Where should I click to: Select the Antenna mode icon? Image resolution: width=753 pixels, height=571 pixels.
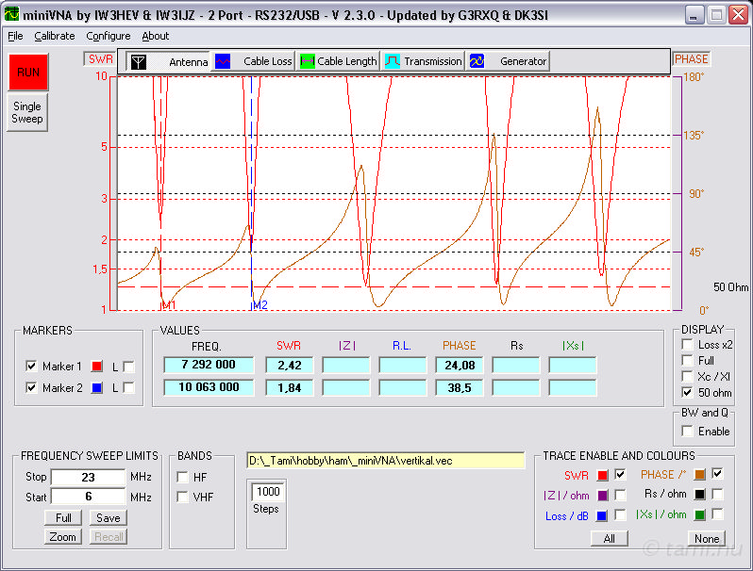point(138,61)
